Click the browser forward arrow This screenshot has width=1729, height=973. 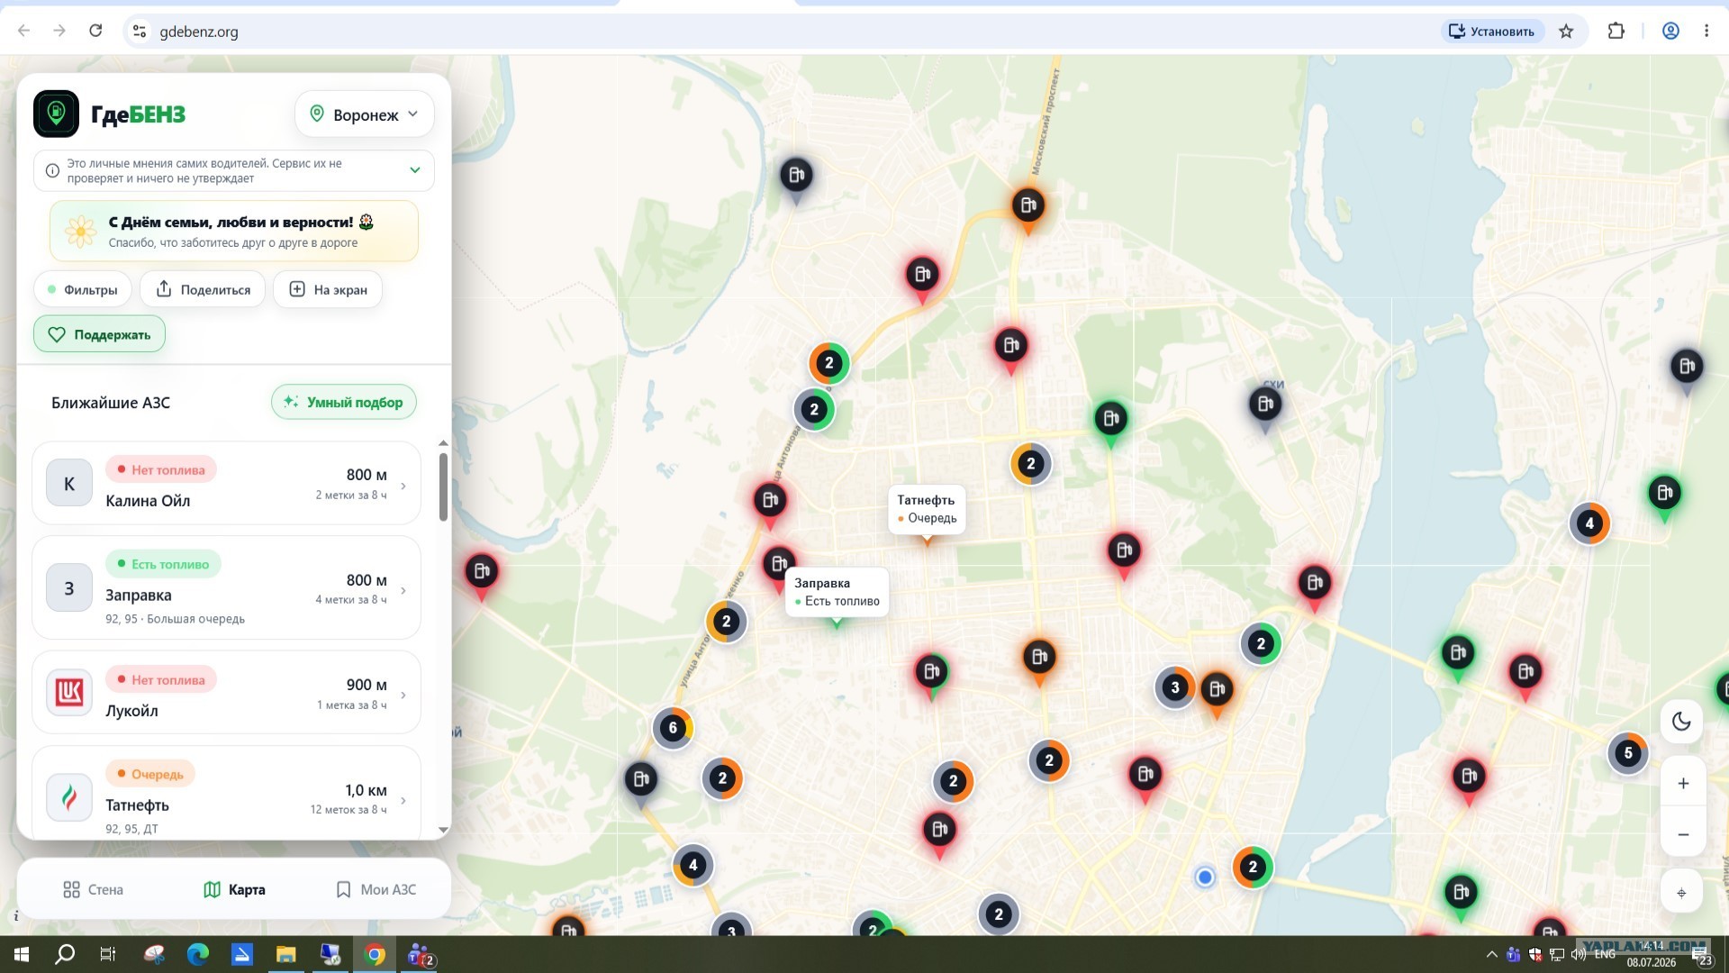click(x=59, y=31)
